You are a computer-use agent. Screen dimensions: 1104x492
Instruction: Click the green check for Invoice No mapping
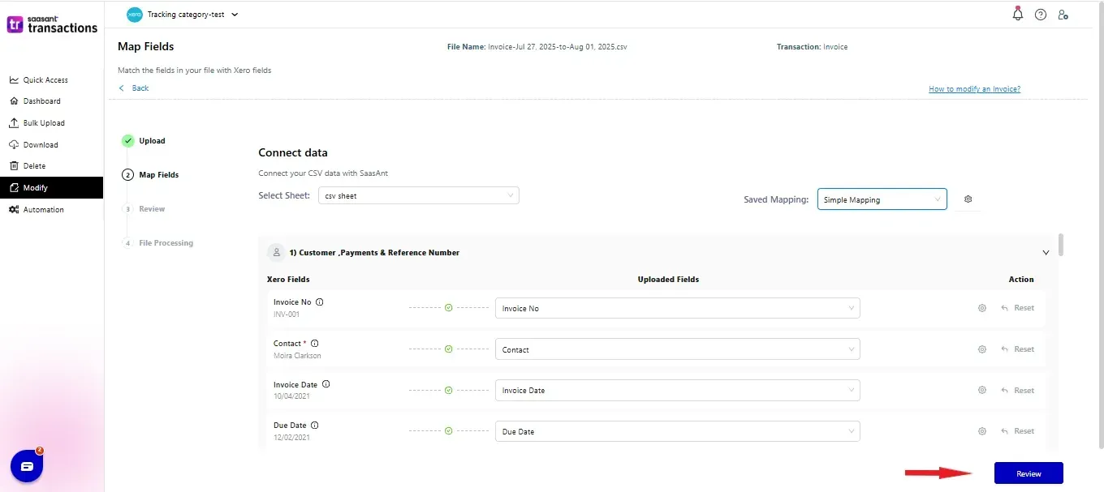pos(448,308)
